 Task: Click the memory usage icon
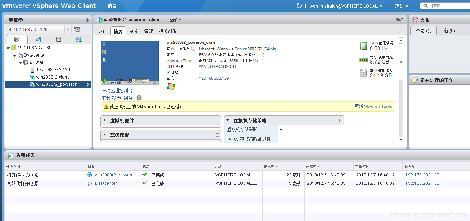pos(363,60)
